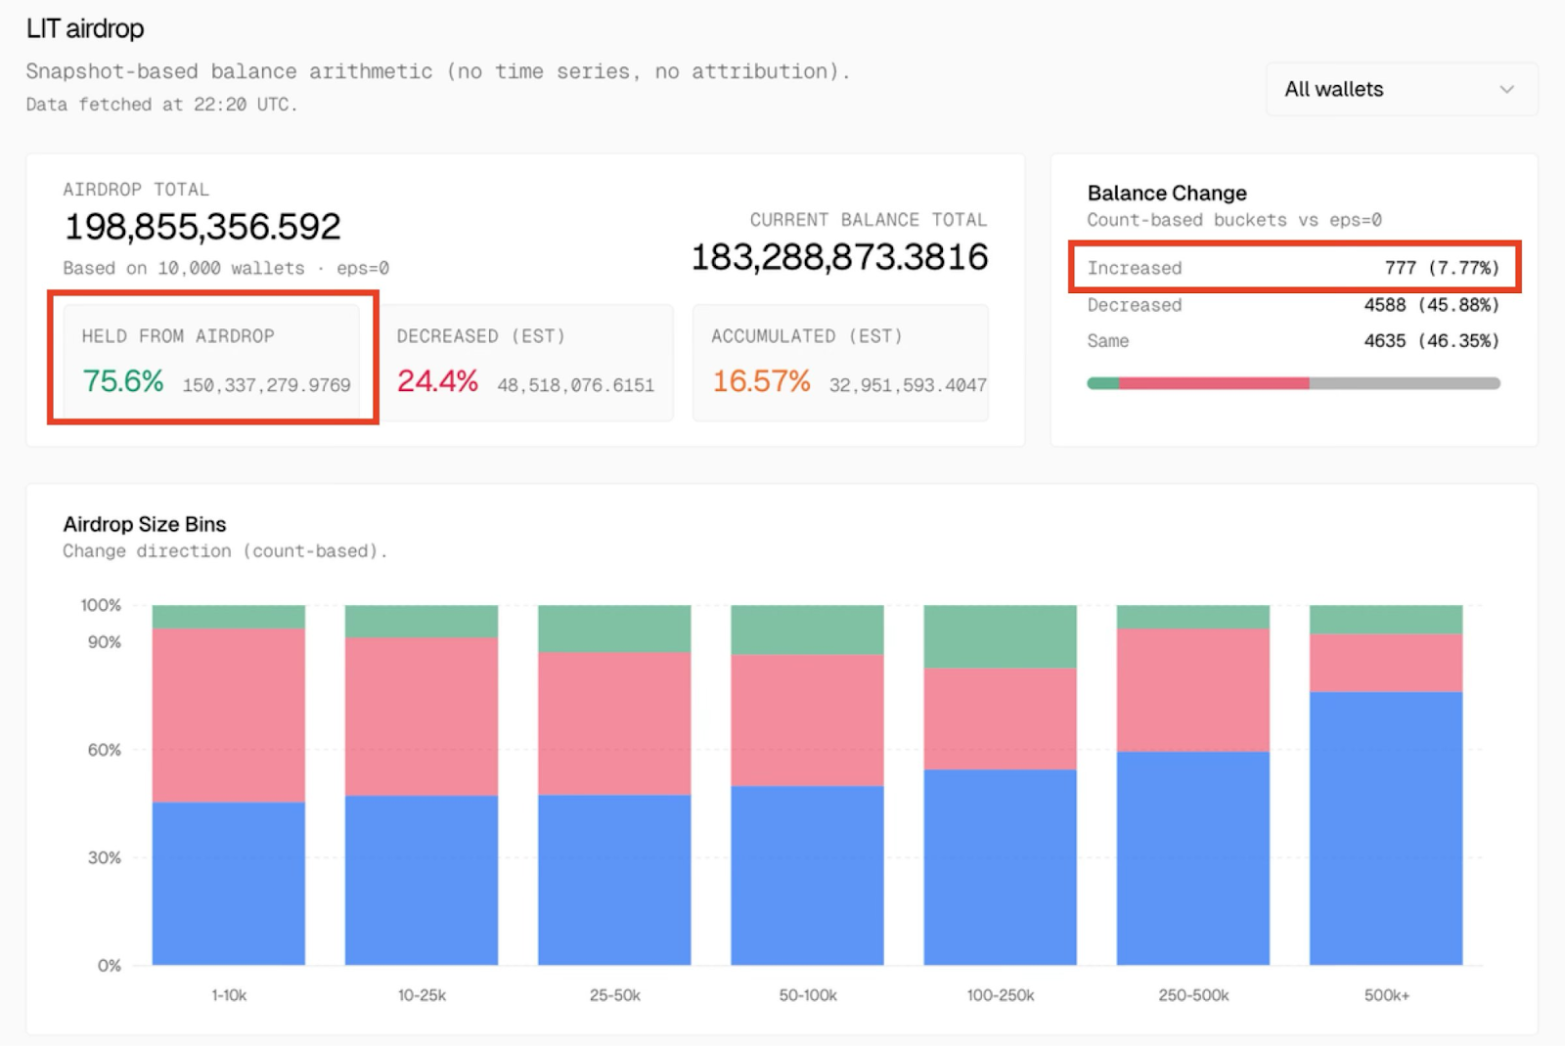Click the Balance Change progress bar
1565x1046 pixels.
(1293, 383)
